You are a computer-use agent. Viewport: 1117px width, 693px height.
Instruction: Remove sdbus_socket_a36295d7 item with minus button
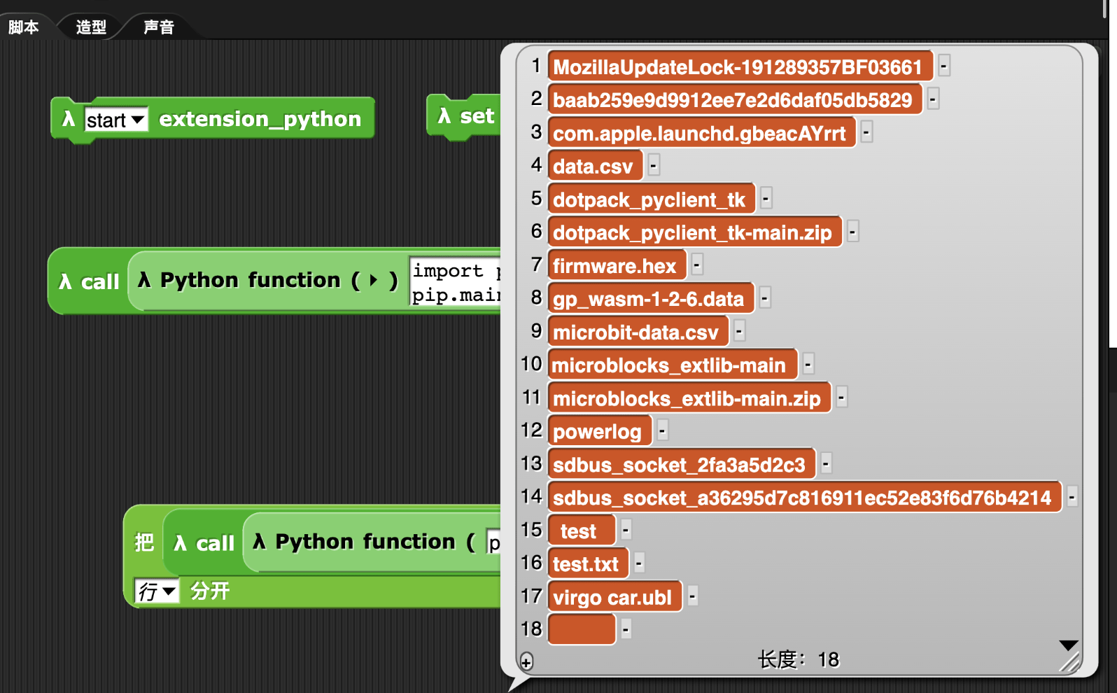[x=1072, y=497]
